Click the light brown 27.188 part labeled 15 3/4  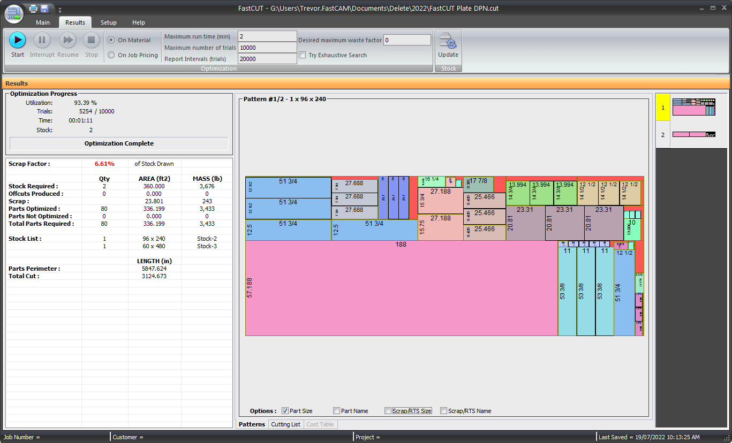[440, 201]
